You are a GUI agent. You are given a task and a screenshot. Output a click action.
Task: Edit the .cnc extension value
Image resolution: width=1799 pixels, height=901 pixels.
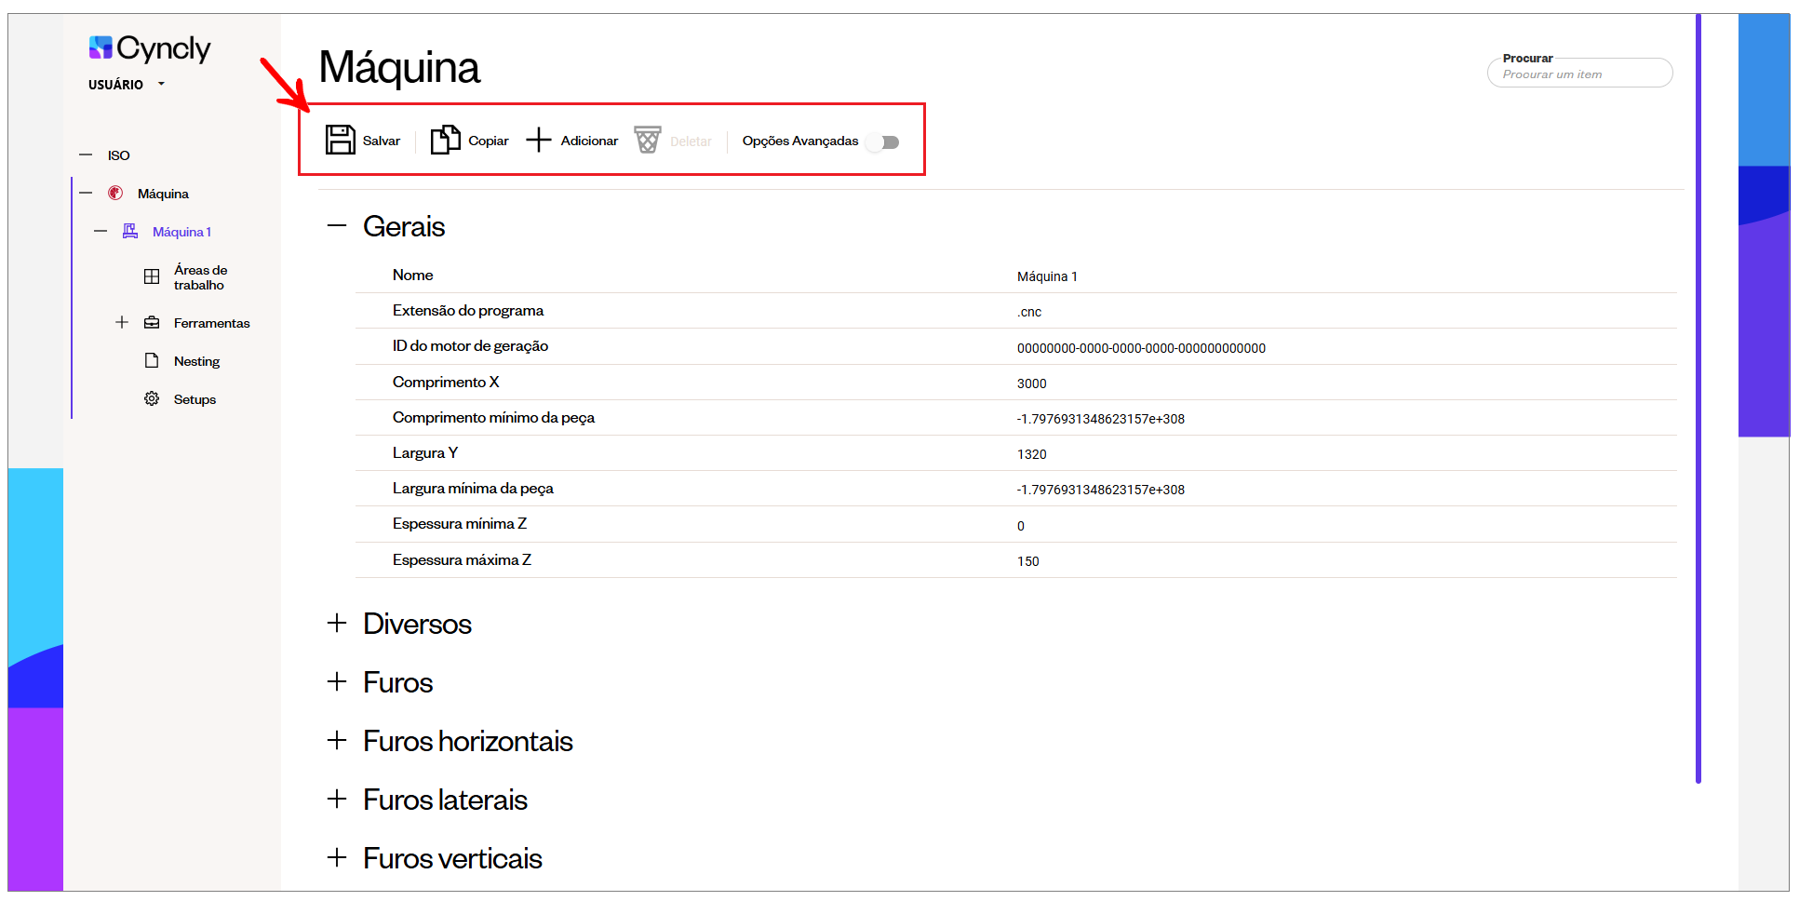pyautogui.click(x=1029, y=312)
